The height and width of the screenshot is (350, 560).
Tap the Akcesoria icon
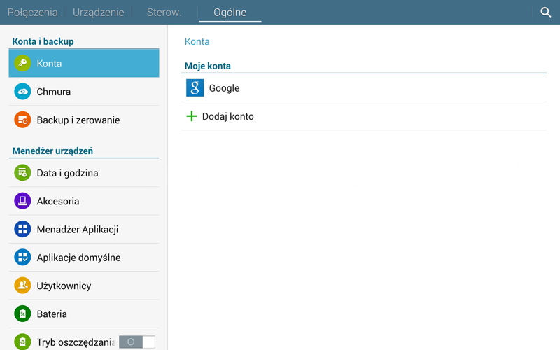[x=22, y=201]
